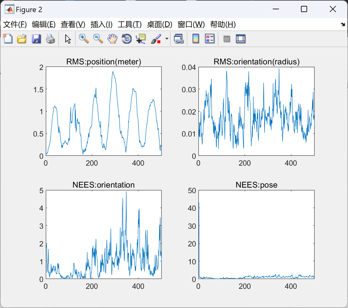
Task: Minimize the Figure 2 window
Action: coord(276,9)
